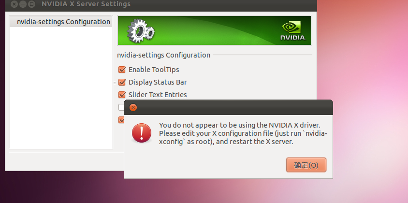Click the NVIDIA X Server Settings title text
408x203 pixels.
coord(86,4)
